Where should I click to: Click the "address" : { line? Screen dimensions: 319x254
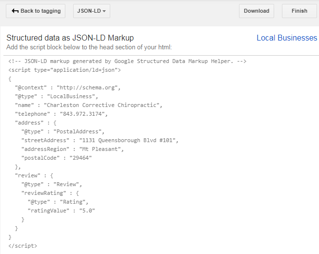pos(36,123)
